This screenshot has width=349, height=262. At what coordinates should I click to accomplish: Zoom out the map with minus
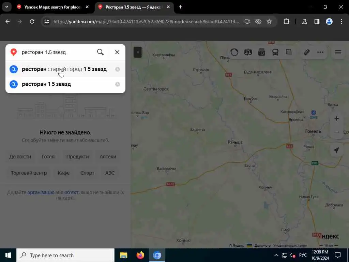coord(337,132)
